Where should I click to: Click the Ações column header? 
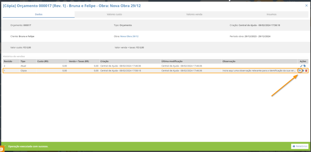(x=303, y=61)
